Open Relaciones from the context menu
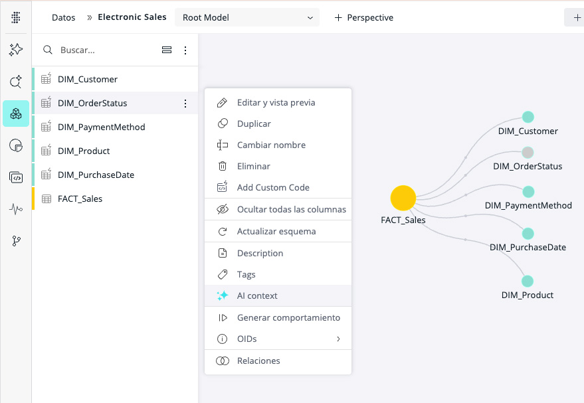This screenshot has width=584, height=403. 278,361
